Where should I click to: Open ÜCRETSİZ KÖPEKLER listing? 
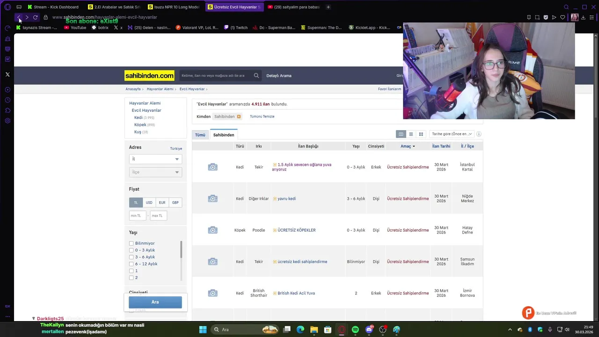pos(297,230)
